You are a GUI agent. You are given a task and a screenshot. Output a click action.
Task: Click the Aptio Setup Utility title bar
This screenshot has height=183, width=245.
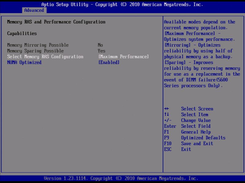pos(123,4)
